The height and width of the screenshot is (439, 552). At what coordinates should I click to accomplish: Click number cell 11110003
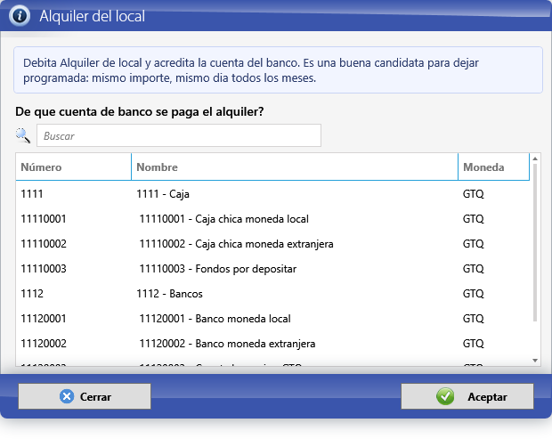click(44, 269)
